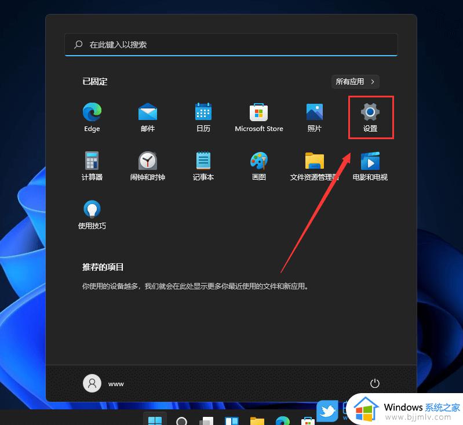Viewport: 463px width, 425px height.
Task: Click the search magnifier icon in search box
Action: [x=78, y=44]
